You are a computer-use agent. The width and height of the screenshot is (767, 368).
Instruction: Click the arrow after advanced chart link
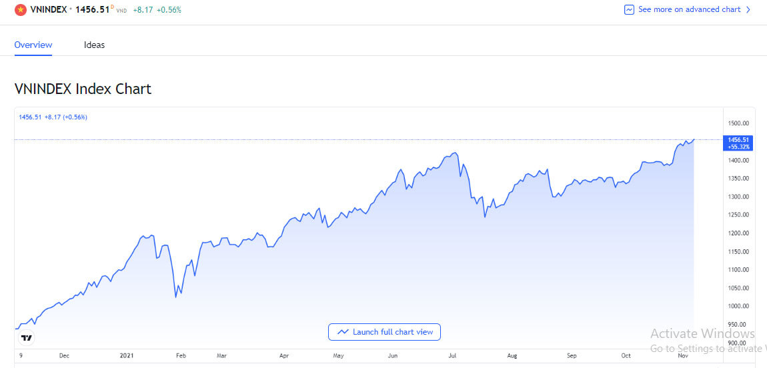click(748, 10)
